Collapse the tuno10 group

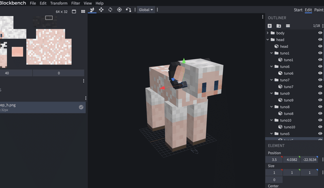coord(271,120)
